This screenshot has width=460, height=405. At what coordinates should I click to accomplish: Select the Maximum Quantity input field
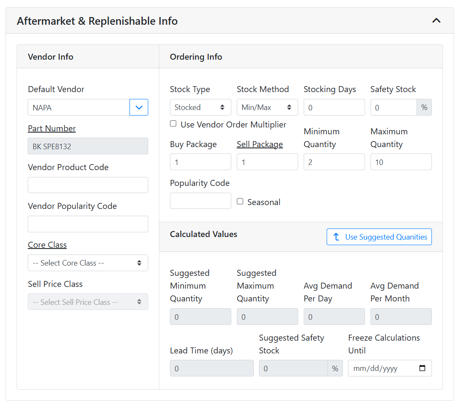tap(401, 162)
